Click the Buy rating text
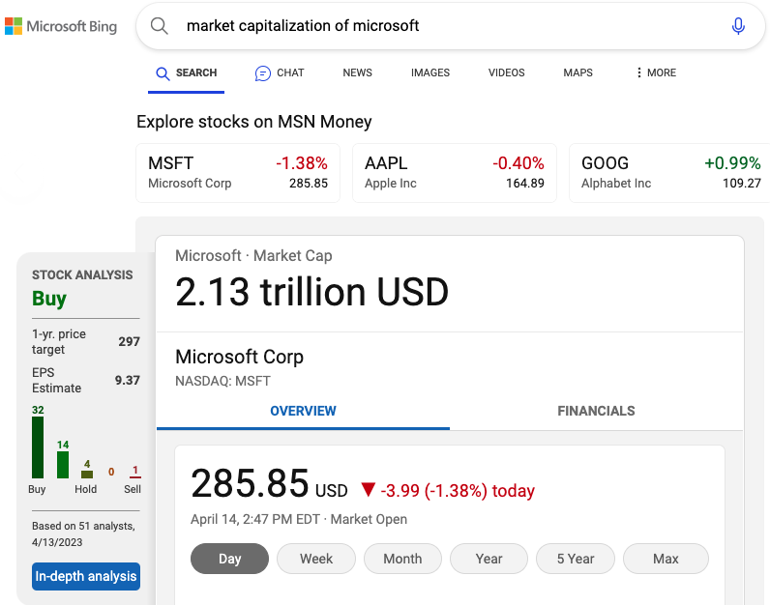 point(49,299)
